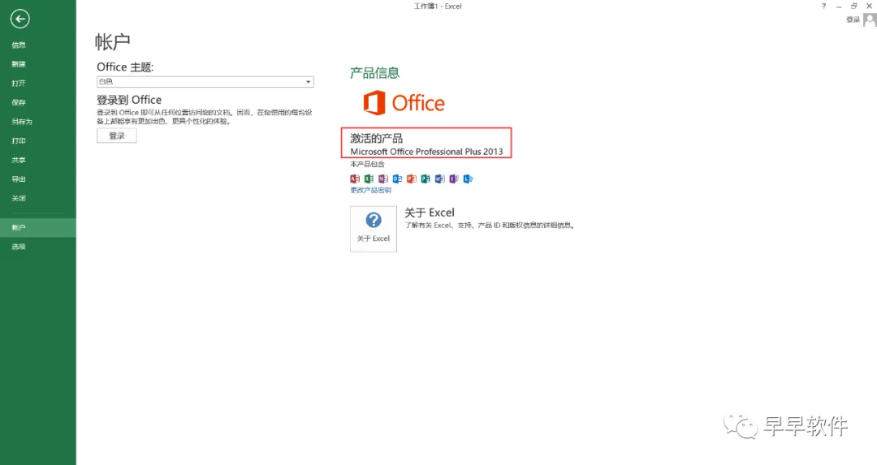Click the 产品信息 heading
Screen dimensions: 877x465
click(x=374, y=73)
